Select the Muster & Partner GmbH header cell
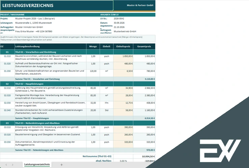The image size is (249, 168). pyautogui.click(x=134, y=5)
